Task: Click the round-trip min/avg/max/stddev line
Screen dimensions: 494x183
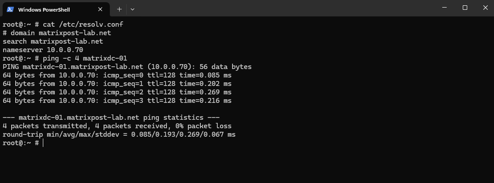Action: [x=119, y=134]
